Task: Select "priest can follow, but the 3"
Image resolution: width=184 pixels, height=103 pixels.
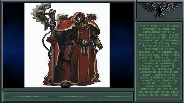Action: point(159,58)
